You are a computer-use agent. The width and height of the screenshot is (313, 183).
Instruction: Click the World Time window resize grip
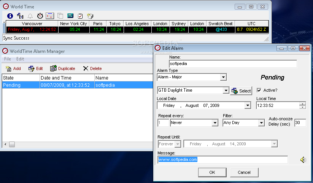pyautogui.click(x=267, y=39)
